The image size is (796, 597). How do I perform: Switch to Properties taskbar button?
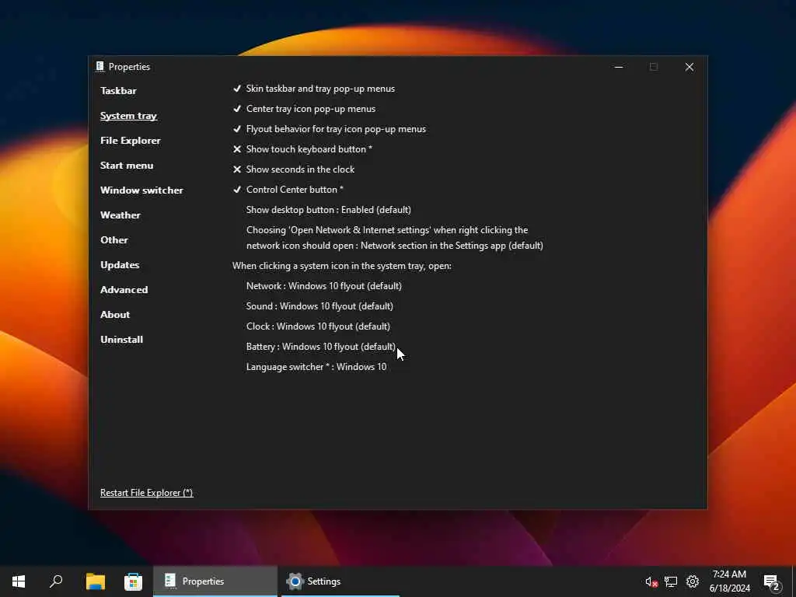click(x=215, y=581)
